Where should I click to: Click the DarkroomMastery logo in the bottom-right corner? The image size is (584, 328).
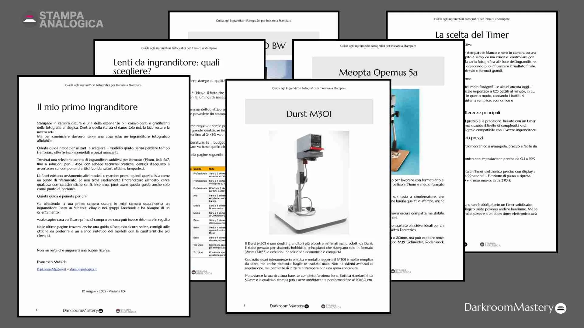pos(515,307)
